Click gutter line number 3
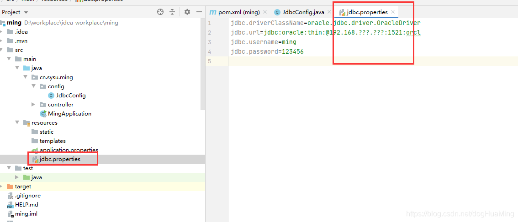The width and height of the screenshot is (518, 222). click(x=210, y=42)
